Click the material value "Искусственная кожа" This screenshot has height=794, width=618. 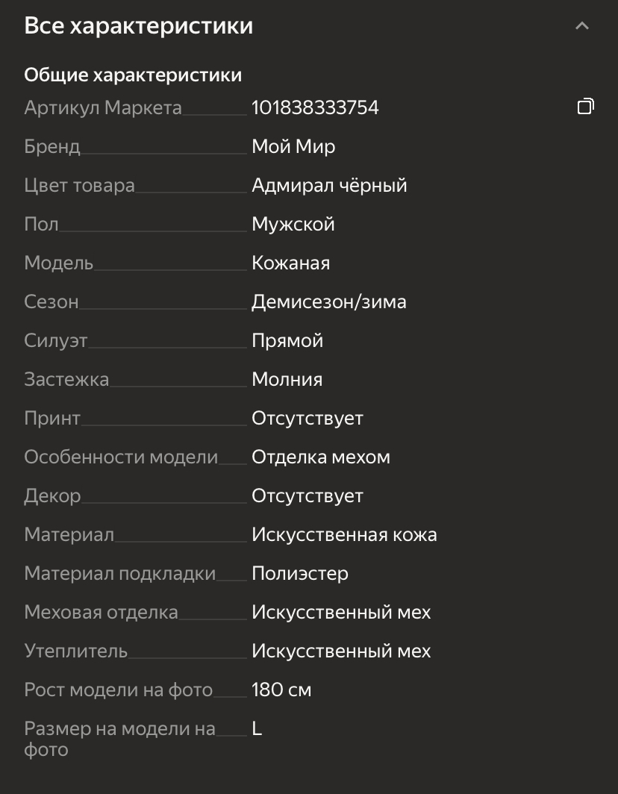344,535
